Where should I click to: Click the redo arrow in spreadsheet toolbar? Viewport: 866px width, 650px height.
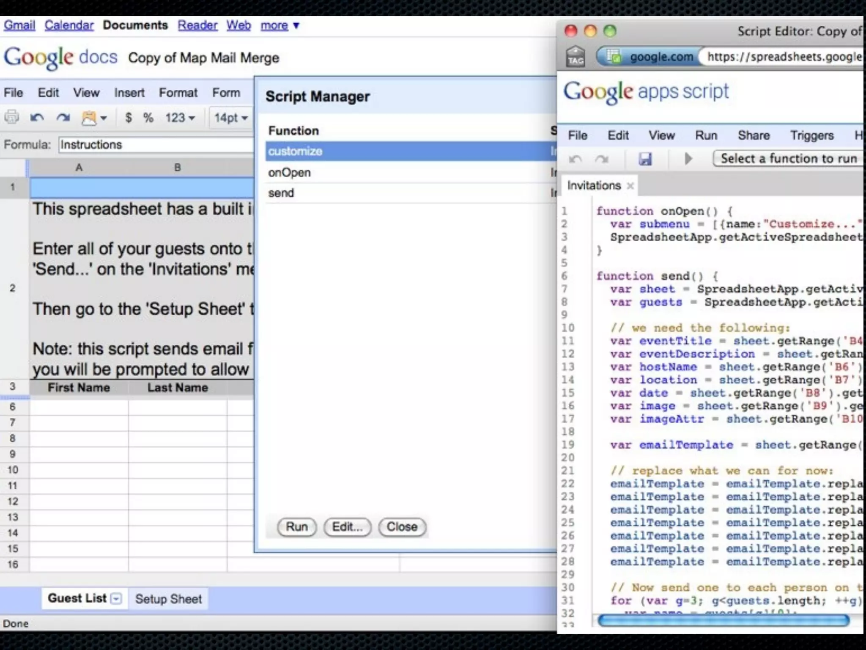(x=63, y=117)
